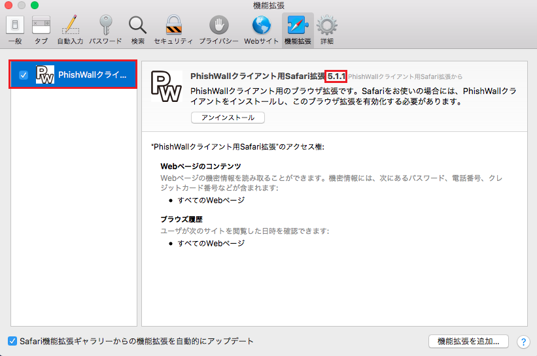Click the PhishWallクライアント用Safari拡張 title

point(258,76)
